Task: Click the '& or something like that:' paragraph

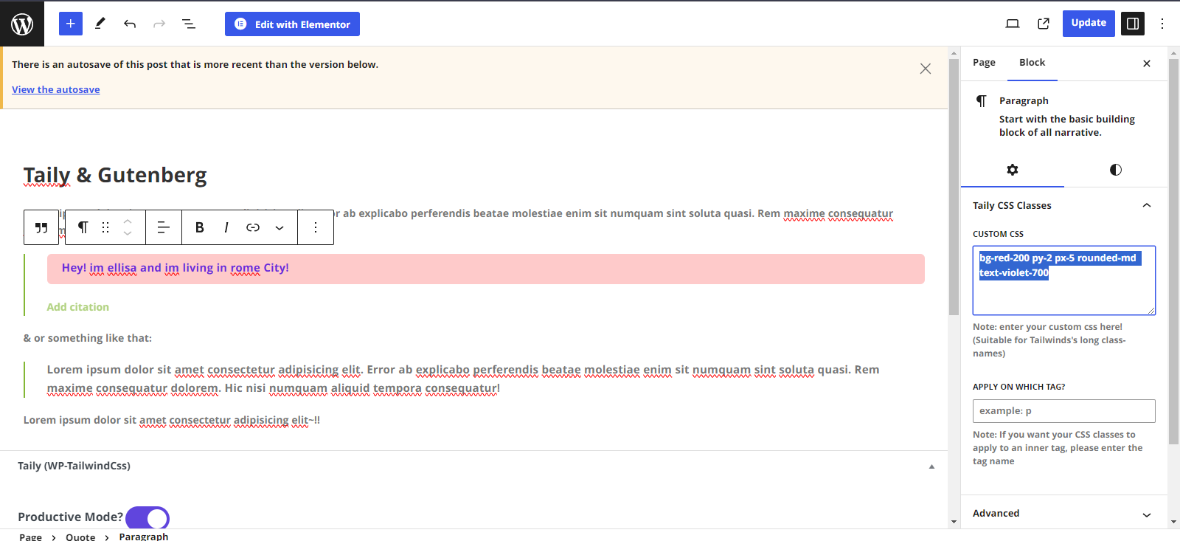Action: coord(88,338)
